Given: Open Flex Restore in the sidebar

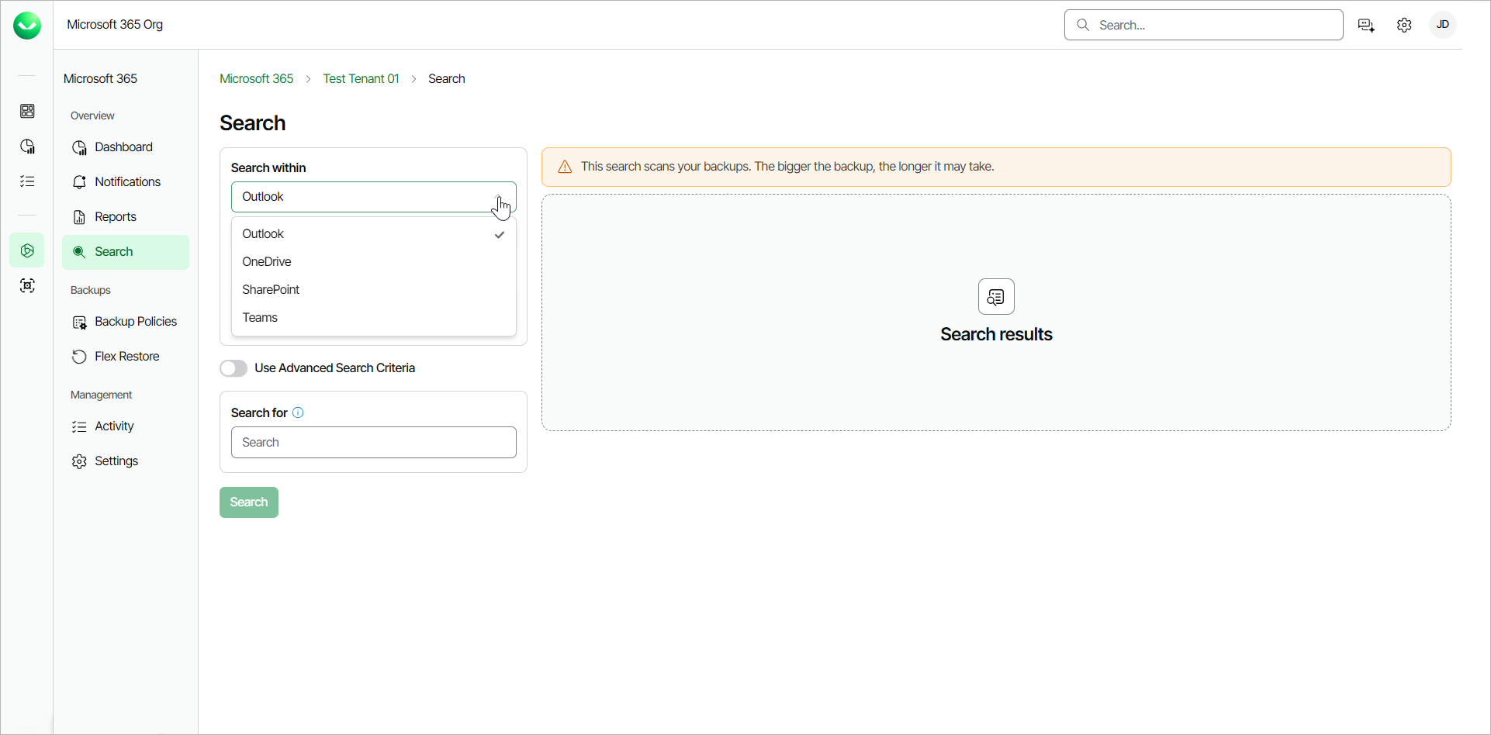Looking at the screenshot, I should click(126, 357).
